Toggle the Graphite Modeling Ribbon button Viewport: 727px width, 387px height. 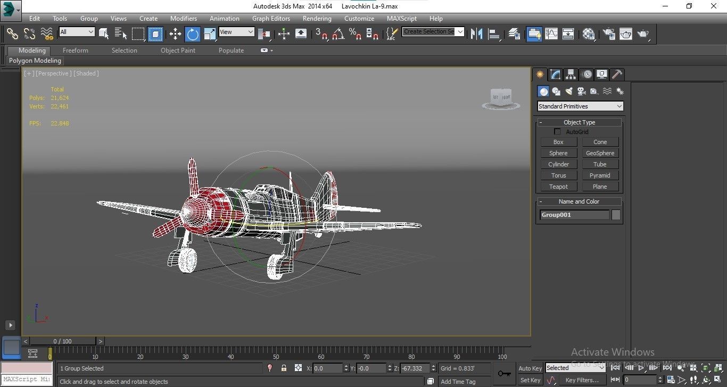click(x=534, y=34)
